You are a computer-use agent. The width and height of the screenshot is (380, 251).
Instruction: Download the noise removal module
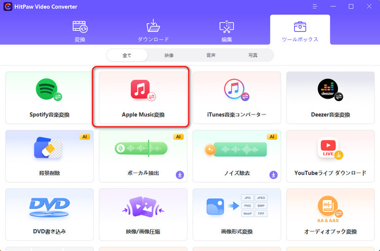[274, 175]
